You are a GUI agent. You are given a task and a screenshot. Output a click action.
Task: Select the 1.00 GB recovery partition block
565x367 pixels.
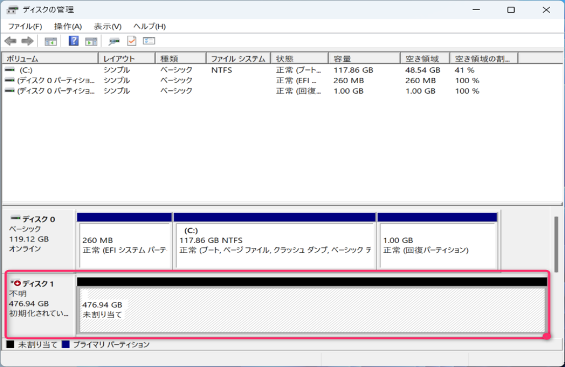(x=437, y=242)
